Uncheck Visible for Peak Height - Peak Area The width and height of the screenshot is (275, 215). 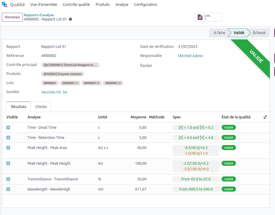(x=8, y=148)
